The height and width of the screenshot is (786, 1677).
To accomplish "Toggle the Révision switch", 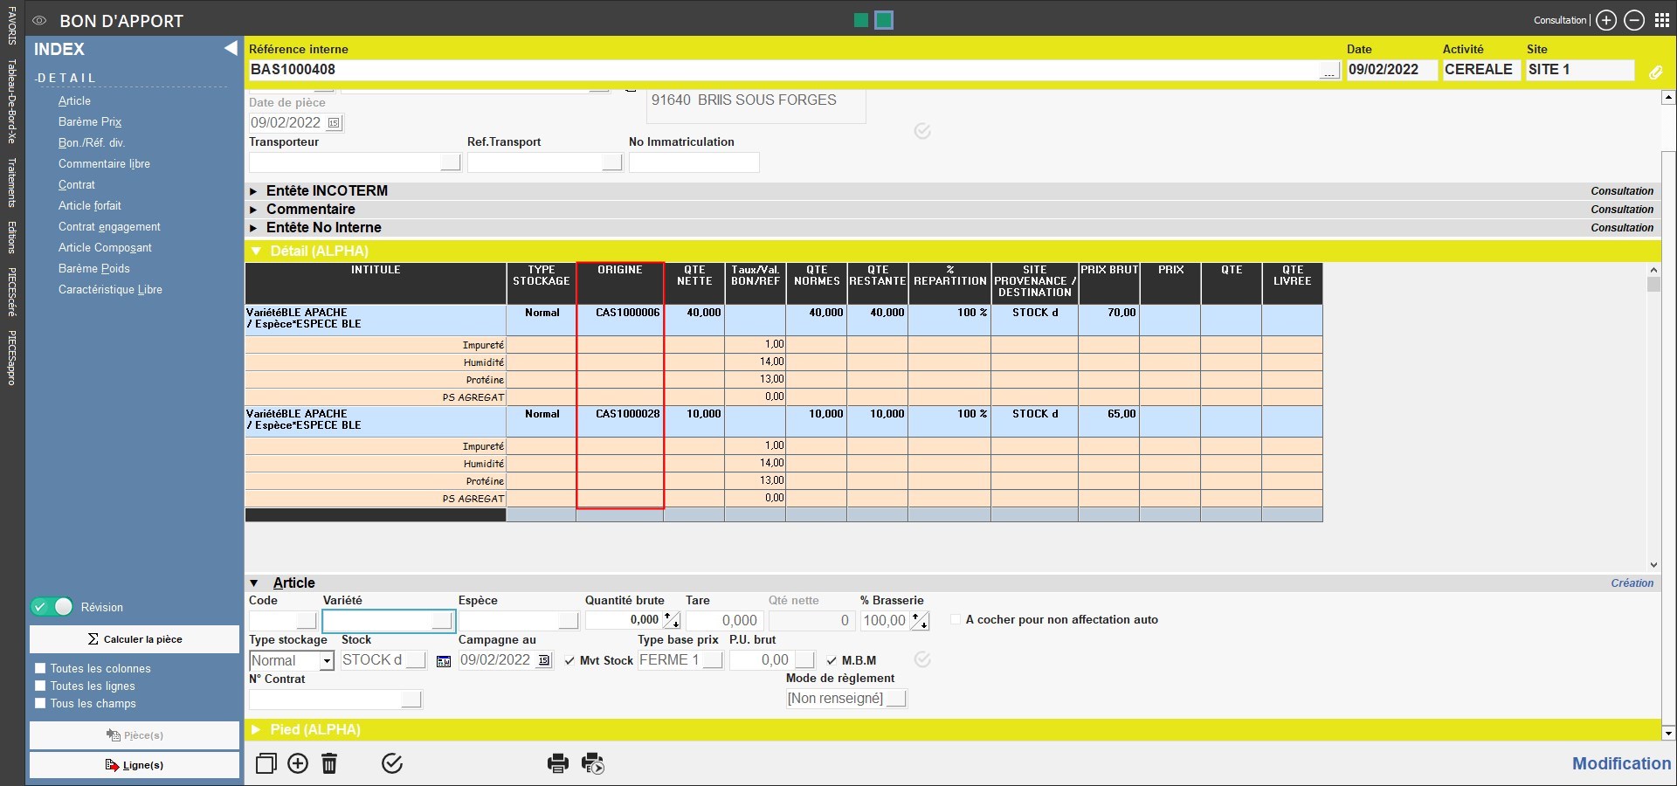I will tap(52, 607).
